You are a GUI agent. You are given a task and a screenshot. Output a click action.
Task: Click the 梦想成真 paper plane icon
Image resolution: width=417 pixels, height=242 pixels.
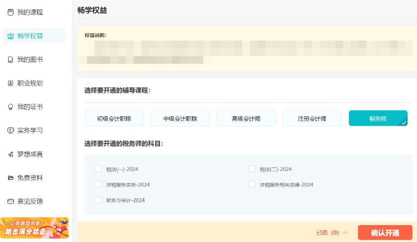click(10, 154)
